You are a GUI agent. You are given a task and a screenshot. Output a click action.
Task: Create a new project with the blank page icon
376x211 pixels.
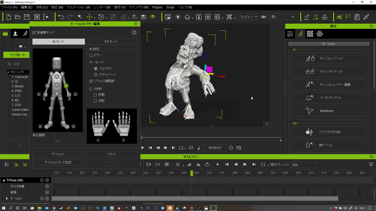coord(9,17)
